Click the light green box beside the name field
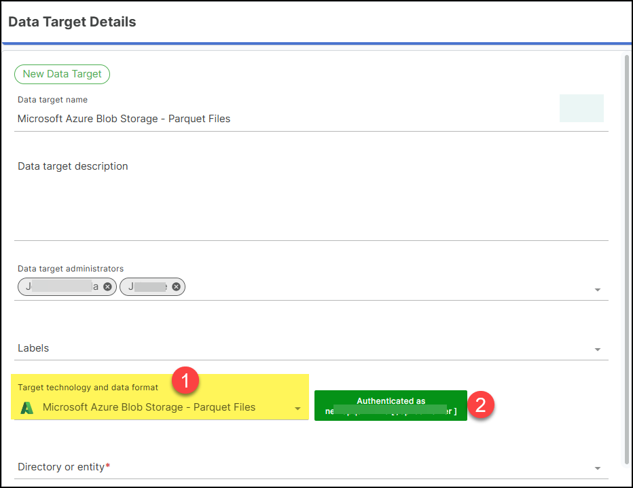The width and height of the screenshot is (633, 488). coord(581,109)
